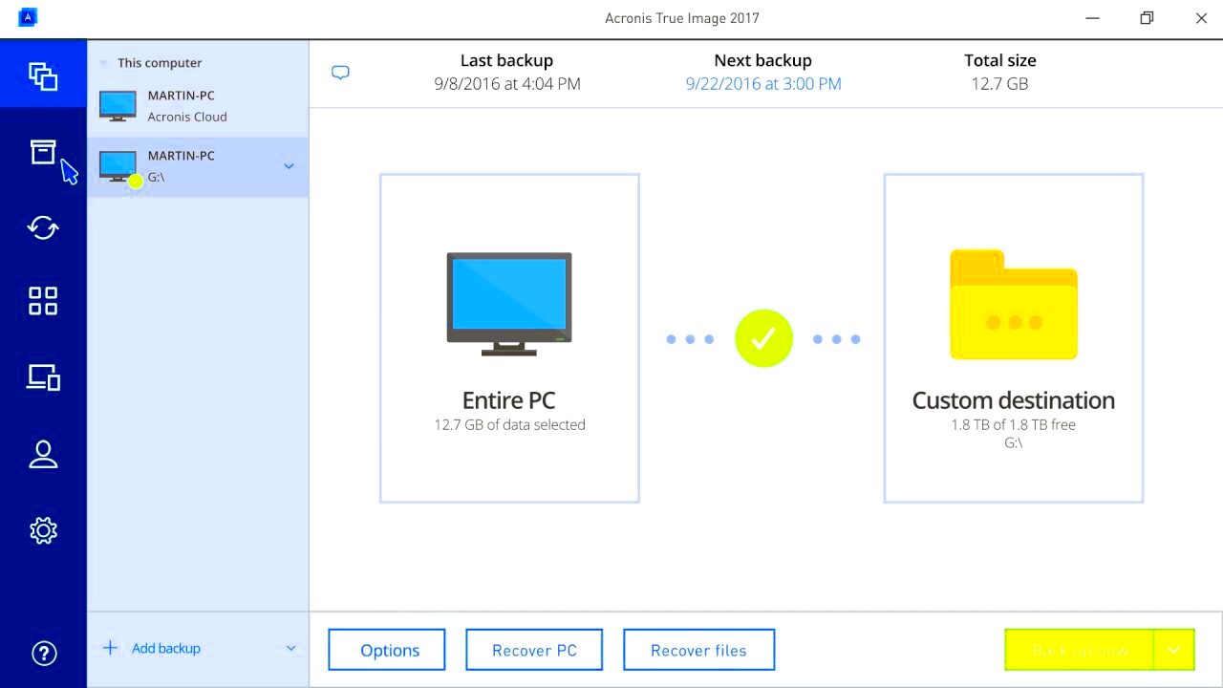Click the Acronis logo in title bar

click(28, 17)
